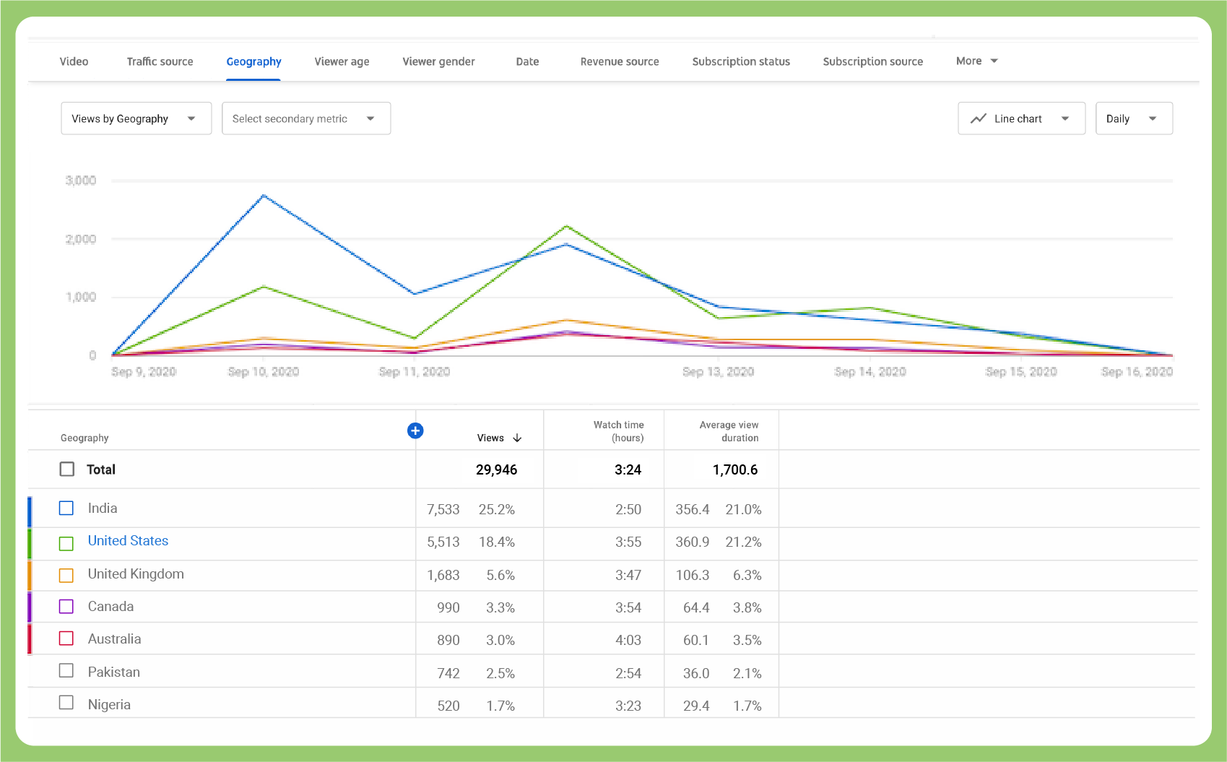Click the total average duration 1,700.6

pos(735,469)
